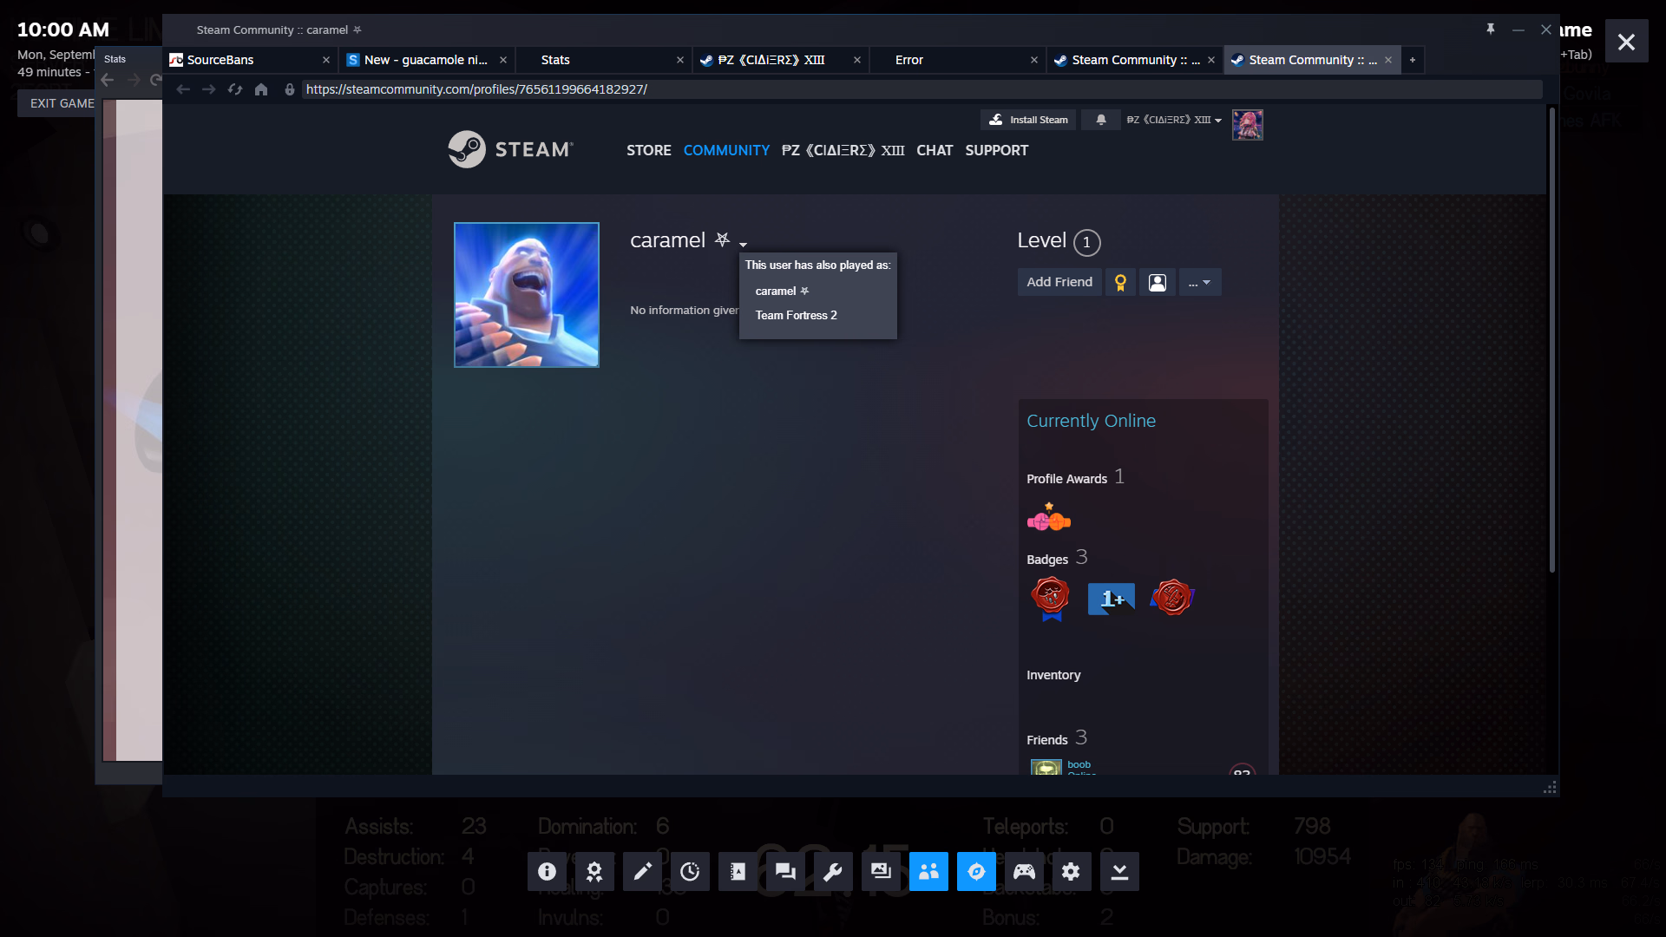
Task: Switch to the New - guacamole tab
Action: coord(428,60)
